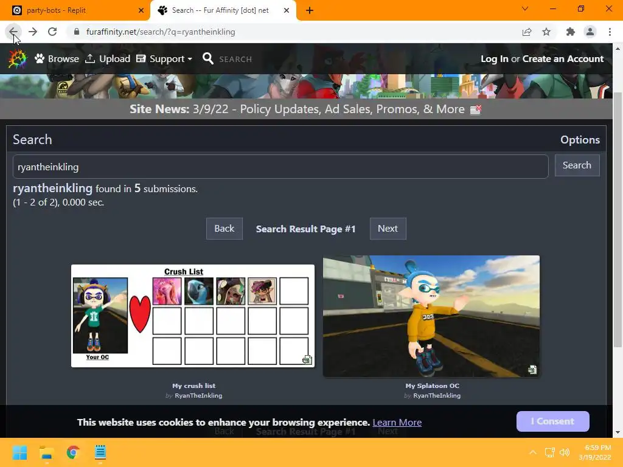Open the Chrome profile avatar
This screenshot has height=467, width=623.
click(590, 32)
